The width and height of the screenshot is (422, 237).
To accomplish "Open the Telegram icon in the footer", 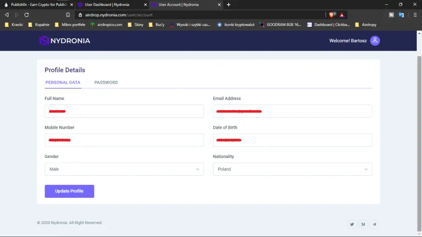I will [374, 224].
